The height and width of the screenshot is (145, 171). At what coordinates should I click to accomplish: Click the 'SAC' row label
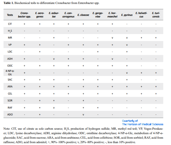[x=10, y=80]
